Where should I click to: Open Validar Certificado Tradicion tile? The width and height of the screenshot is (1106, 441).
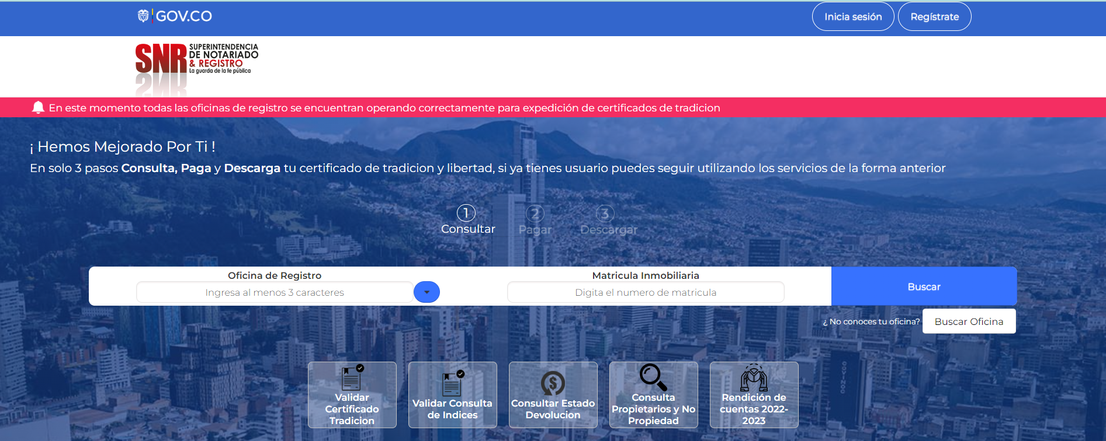point(352,395)
